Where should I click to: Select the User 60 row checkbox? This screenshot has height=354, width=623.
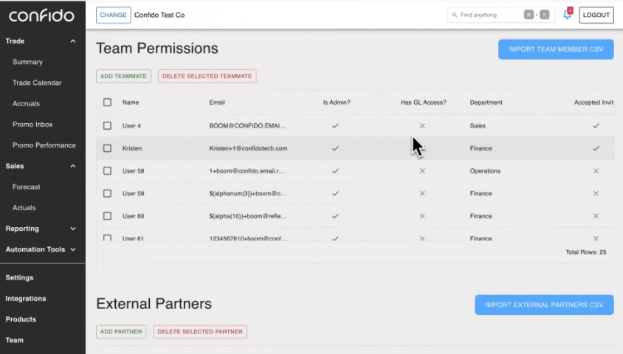(x=107, y=216)
